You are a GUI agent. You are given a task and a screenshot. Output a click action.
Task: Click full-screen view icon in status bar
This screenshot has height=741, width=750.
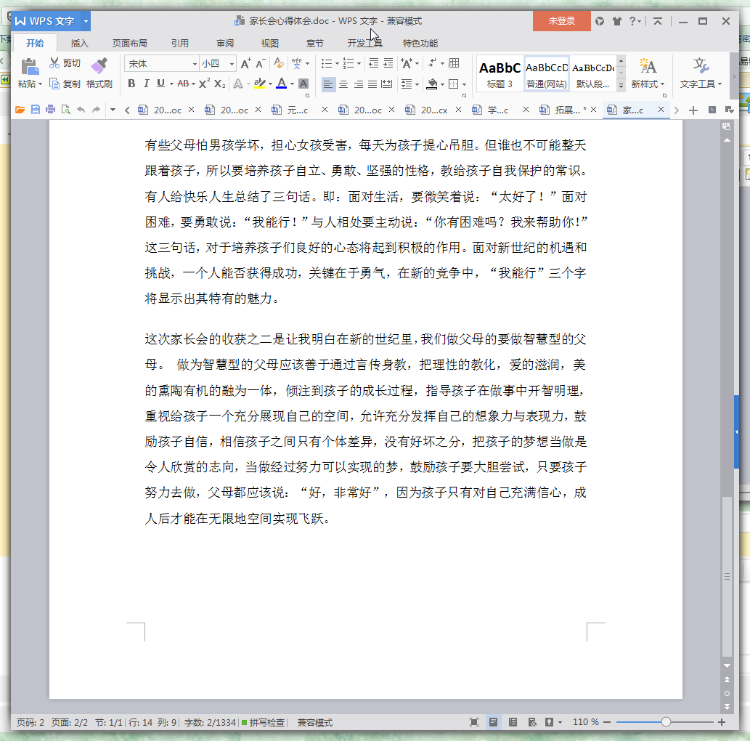click(474, 722)
